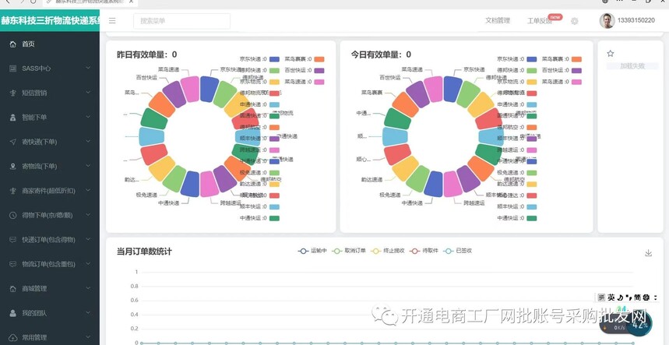This screenshot has width=669, height=345.
Task: Click the 加载失败 text
Action: pos(632,66)
